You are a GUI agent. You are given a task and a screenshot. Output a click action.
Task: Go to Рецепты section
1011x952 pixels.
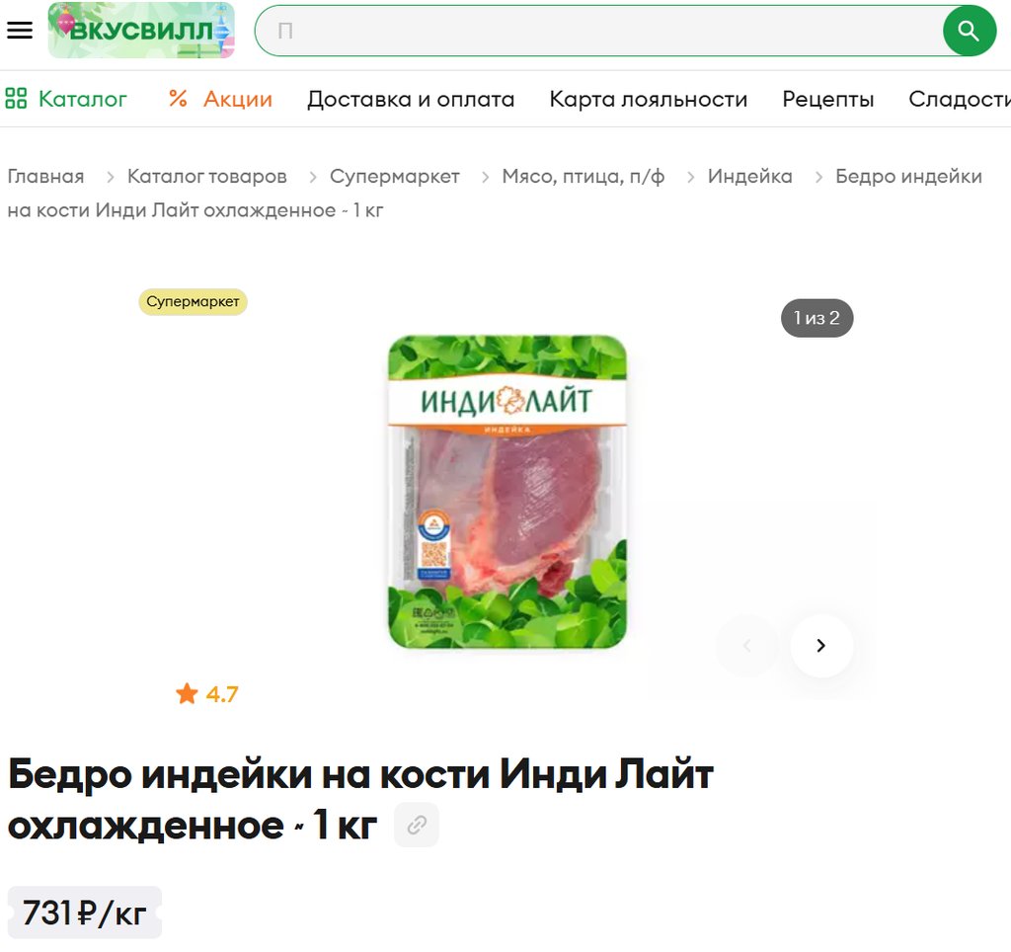click(828, 100)
